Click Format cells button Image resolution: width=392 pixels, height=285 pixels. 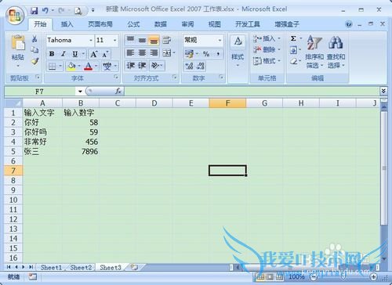pyautogui.click(x=267, y=61)
